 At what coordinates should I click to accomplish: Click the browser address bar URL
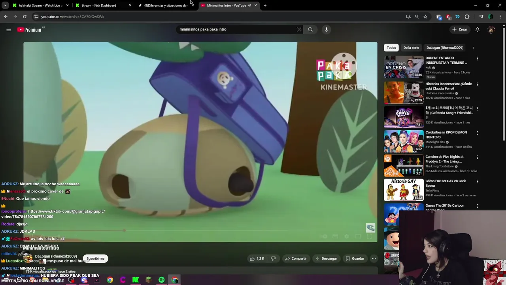(x=73, y=17)
